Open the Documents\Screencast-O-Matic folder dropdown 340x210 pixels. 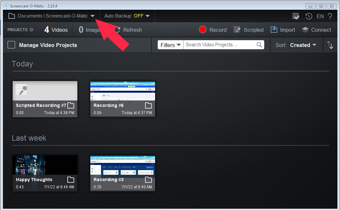[x=93, y=16]
